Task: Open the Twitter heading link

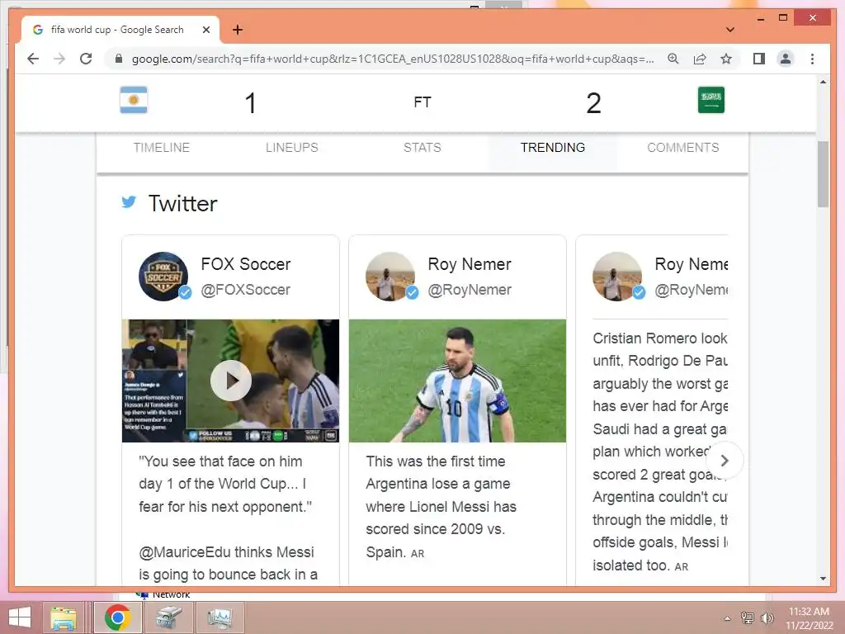Action: (x=182, y=204)
